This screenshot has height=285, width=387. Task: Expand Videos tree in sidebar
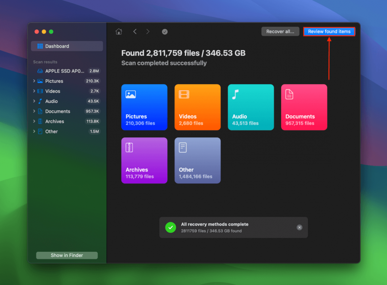[x=34, y=91]
